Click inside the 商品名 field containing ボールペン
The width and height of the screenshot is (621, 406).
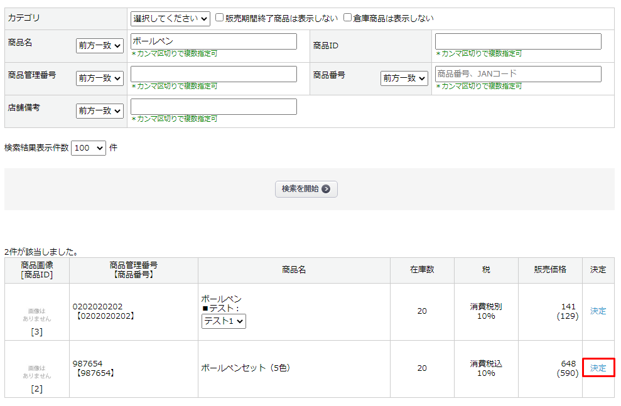[213, 41]
